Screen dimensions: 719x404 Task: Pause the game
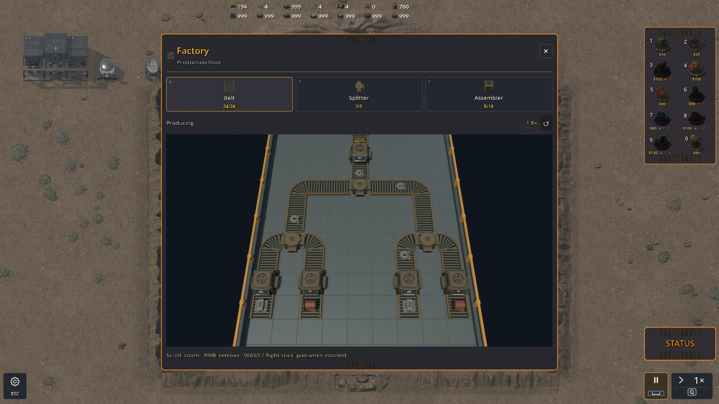click(x=656, y=386)
